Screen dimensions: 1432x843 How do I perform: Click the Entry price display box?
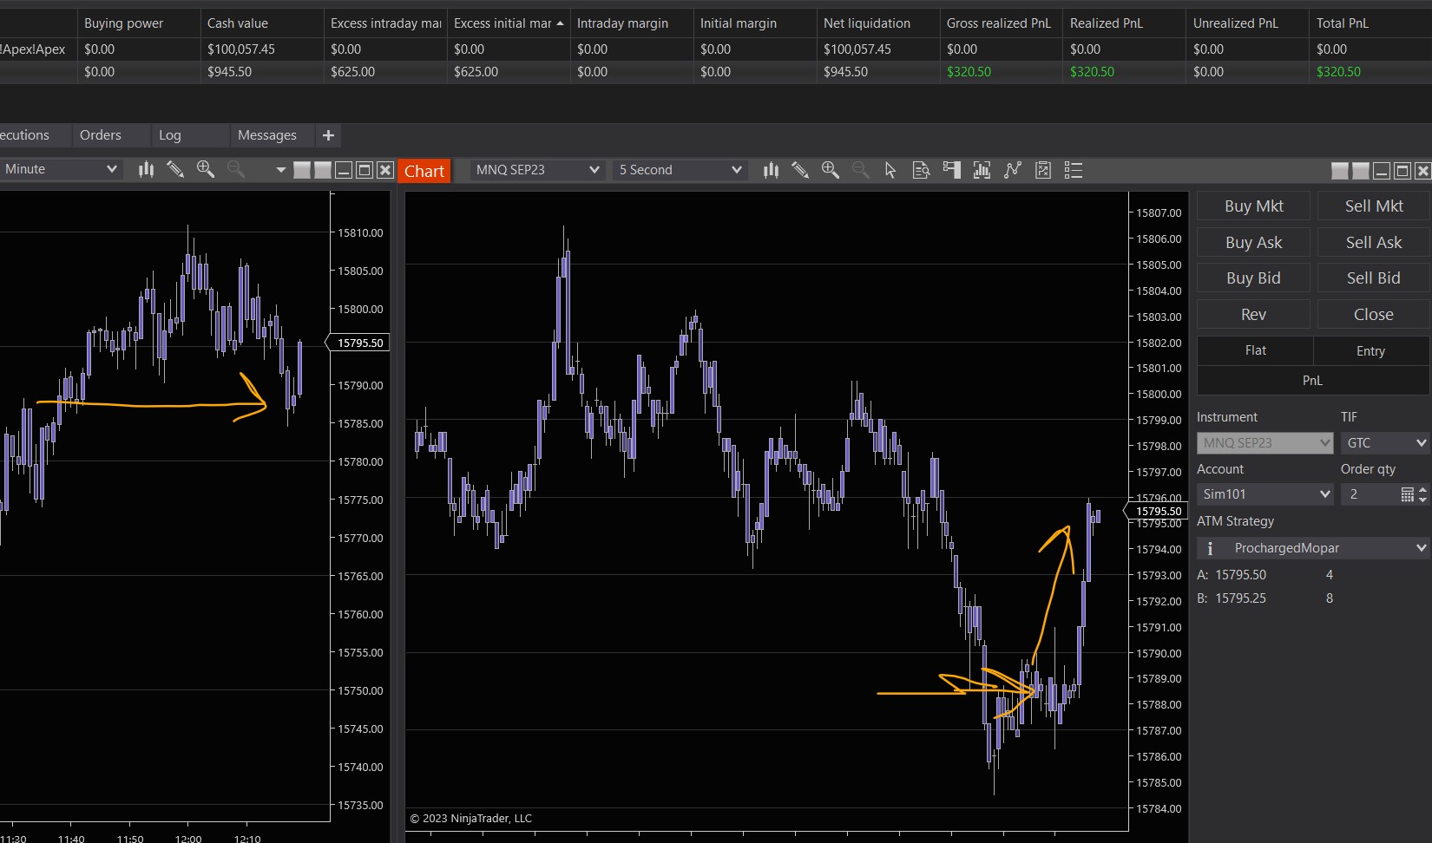pyautogui.click(x=1370, y=350)
